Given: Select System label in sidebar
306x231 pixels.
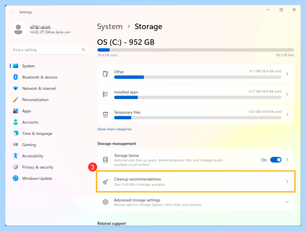Looking at the screenshot, I should 28,66.
